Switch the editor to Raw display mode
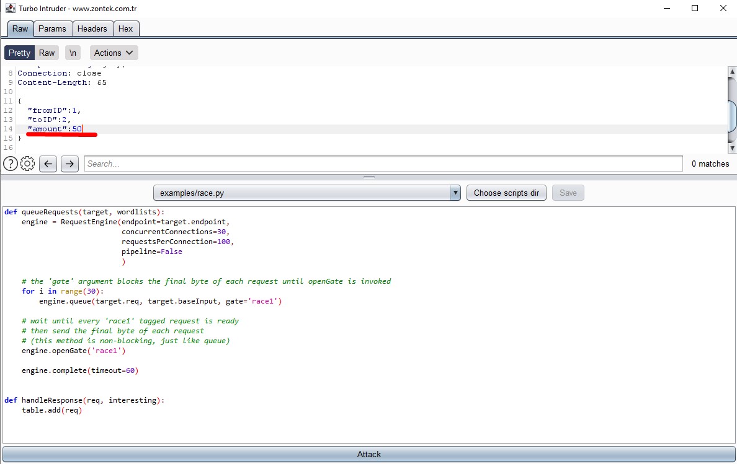 (x=47, y=53)
